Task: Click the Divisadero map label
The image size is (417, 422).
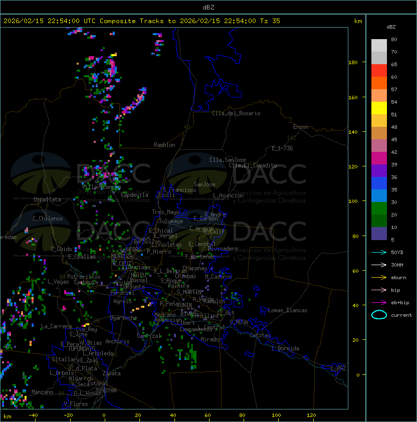Action: 223,249
